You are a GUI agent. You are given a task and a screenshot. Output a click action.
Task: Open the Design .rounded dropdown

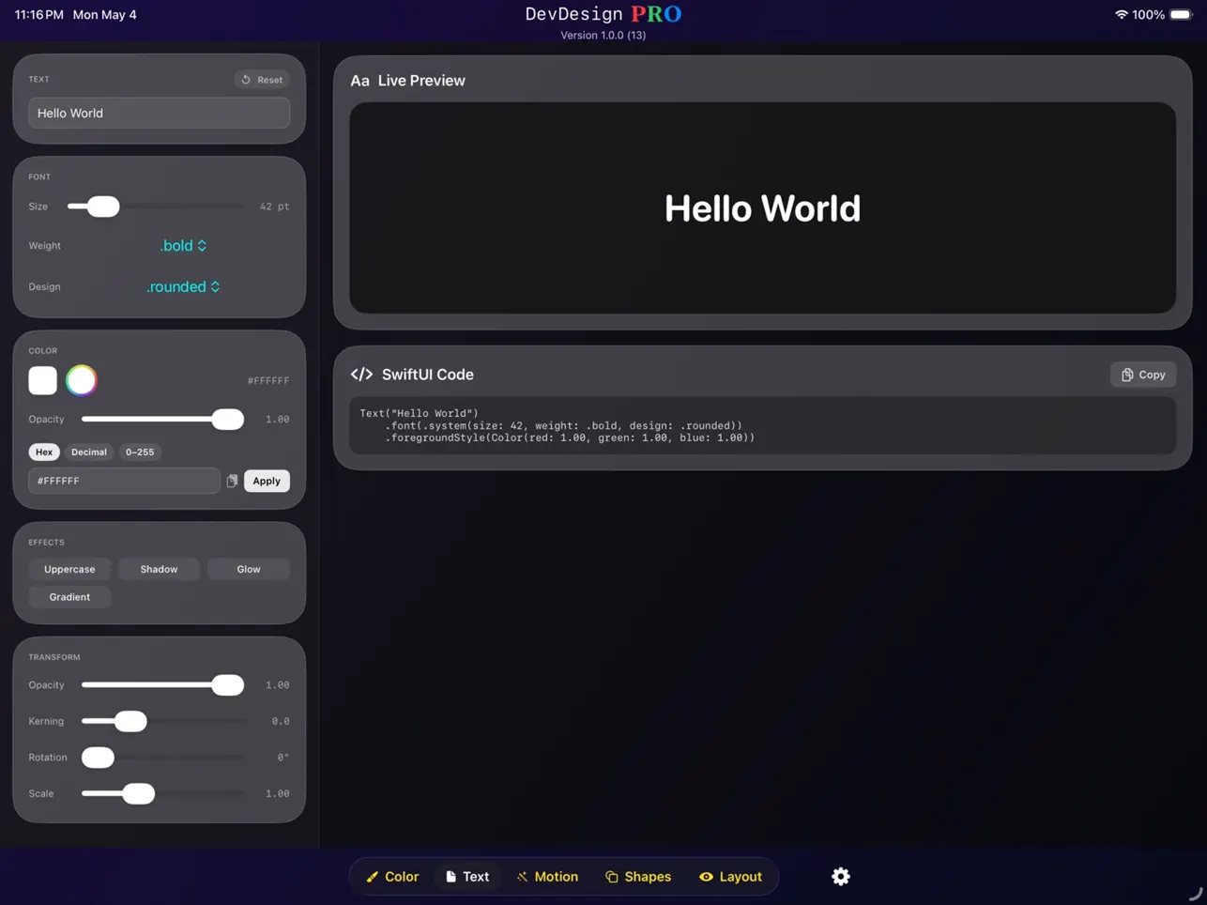(183, 286)
